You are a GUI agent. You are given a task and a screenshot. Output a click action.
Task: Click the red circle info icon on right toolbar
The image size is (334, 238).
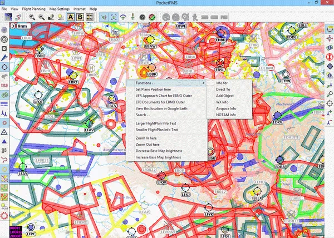pos(330,57)
